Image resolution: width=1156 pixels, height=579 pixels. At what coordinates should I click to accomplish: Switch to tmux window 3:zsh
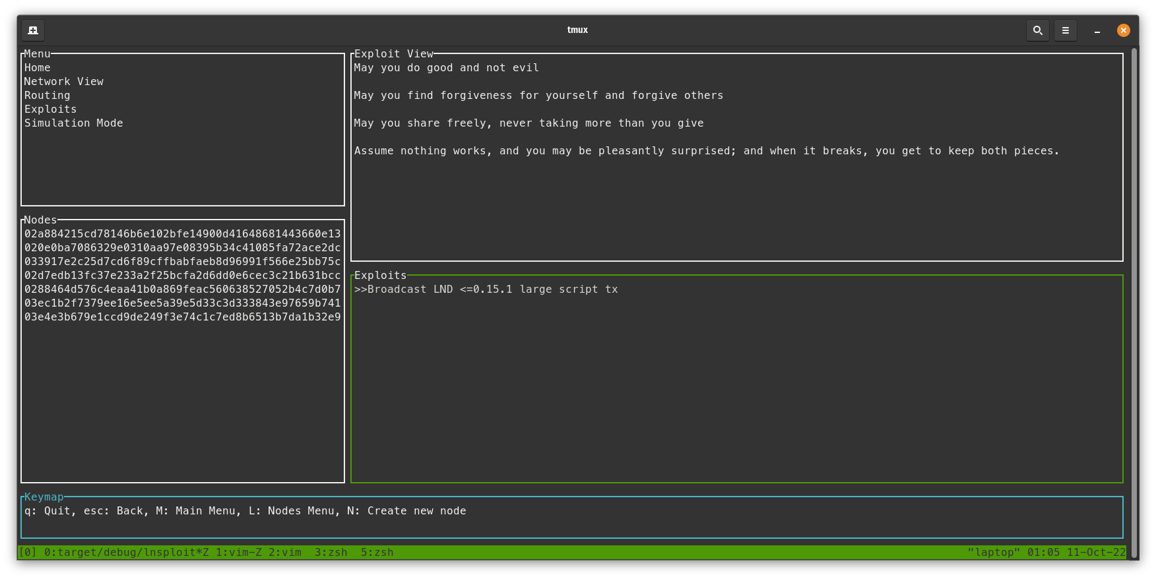pyautogui.click(x=331, y=553)
